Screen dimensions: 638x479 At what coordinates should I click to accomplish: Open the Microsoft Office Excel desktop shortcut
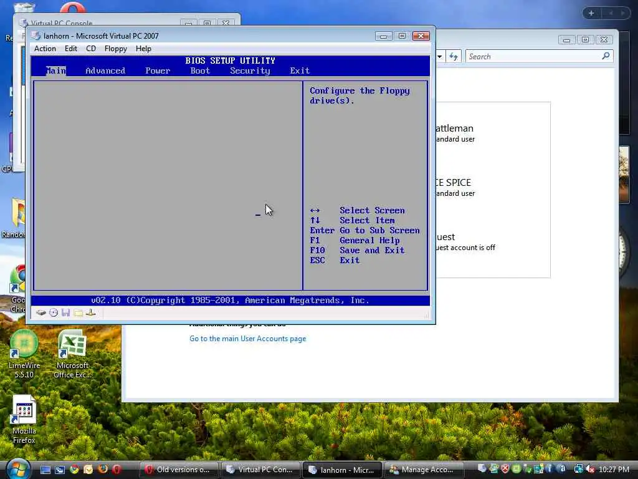tap(72, 354)
